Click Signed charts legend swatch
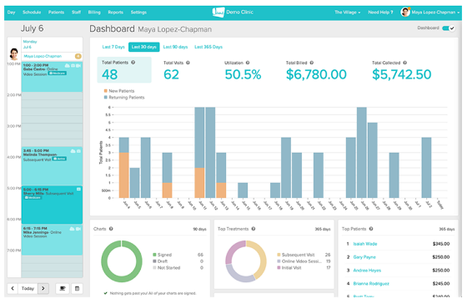This screenshot has height=304, width=467. tap(154, 255)
